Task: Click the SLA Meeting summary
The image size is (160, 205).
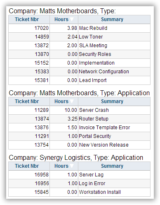Action: pos(93,46)
